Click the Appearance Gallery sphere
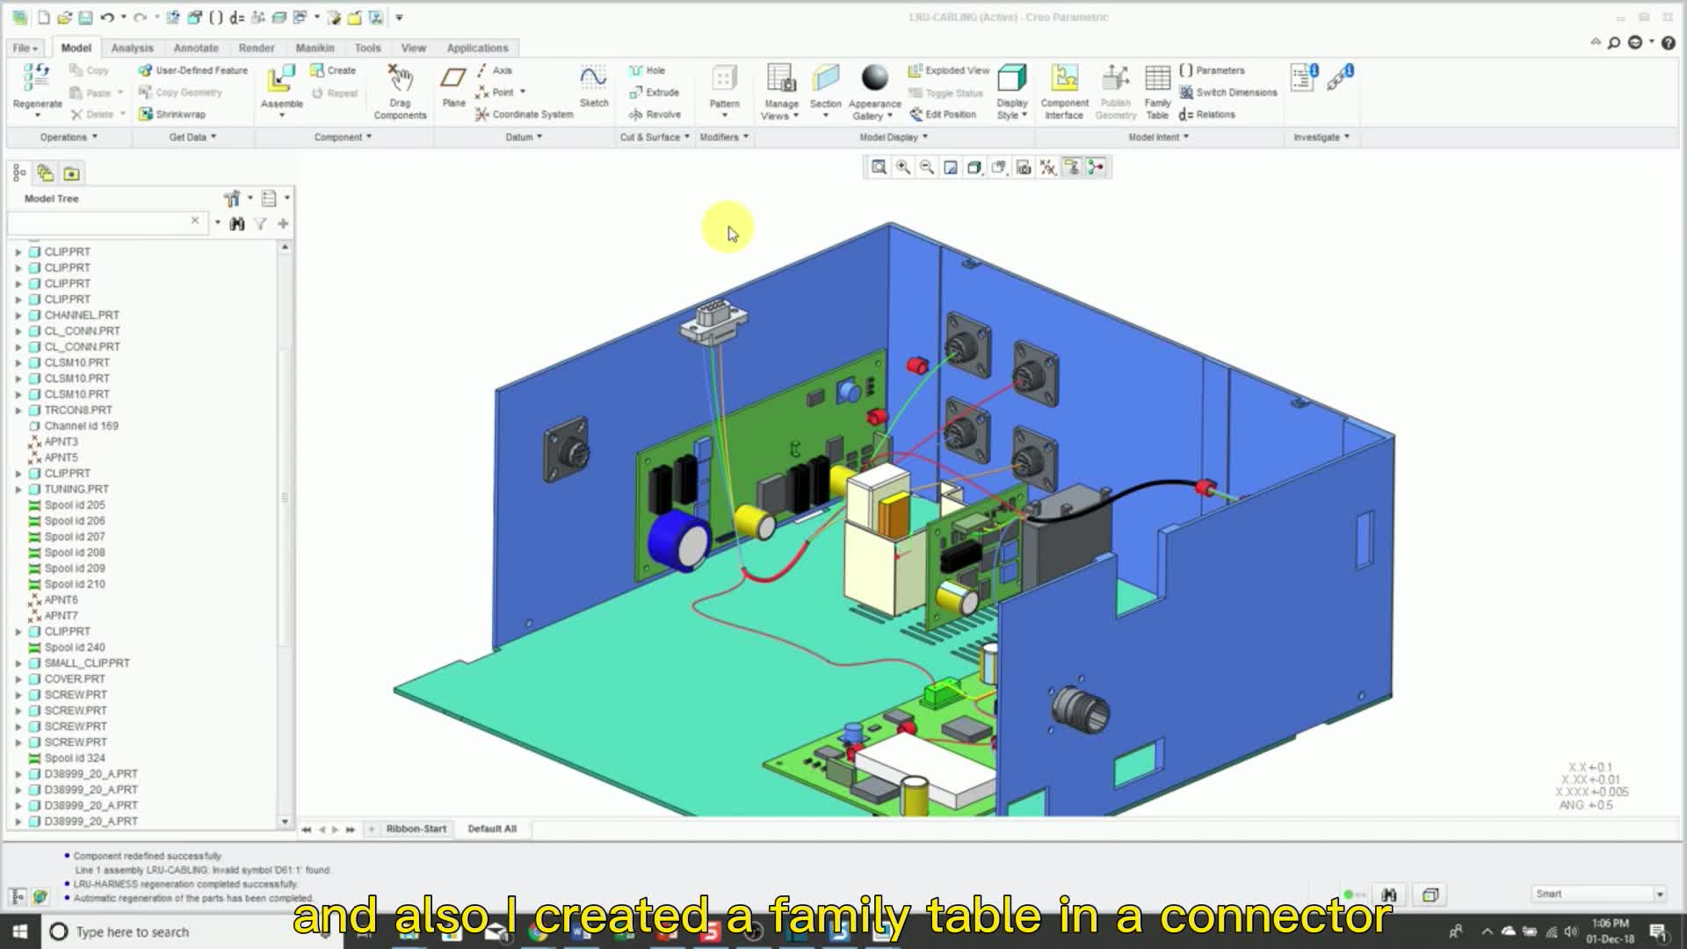Image resolution: width=1687 pixels, height=949 pixels. (x=874, y=78)
